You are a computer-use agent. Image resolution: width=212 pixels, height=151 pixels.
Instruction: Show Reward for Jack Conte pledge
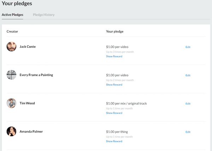pos(114,56)
